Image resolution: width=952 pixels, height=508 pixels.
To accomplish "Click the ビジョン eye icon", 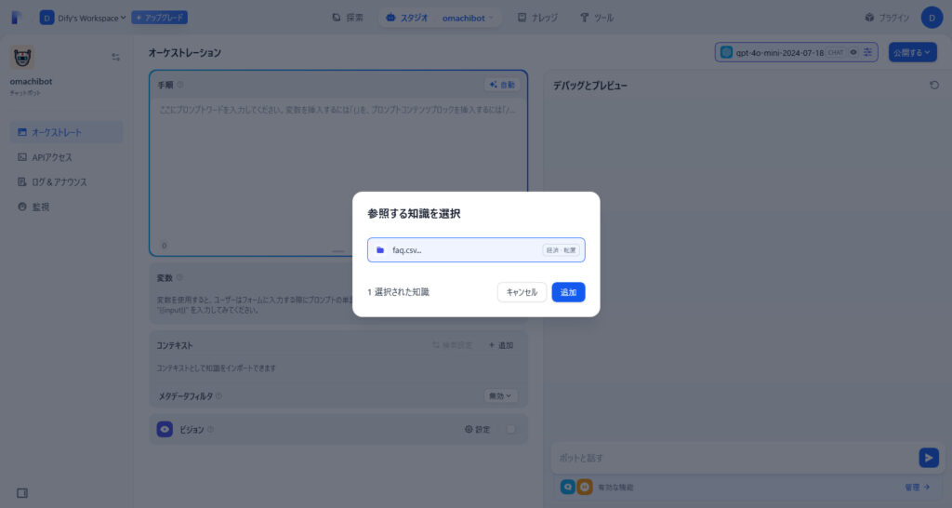I will [165, 429].
